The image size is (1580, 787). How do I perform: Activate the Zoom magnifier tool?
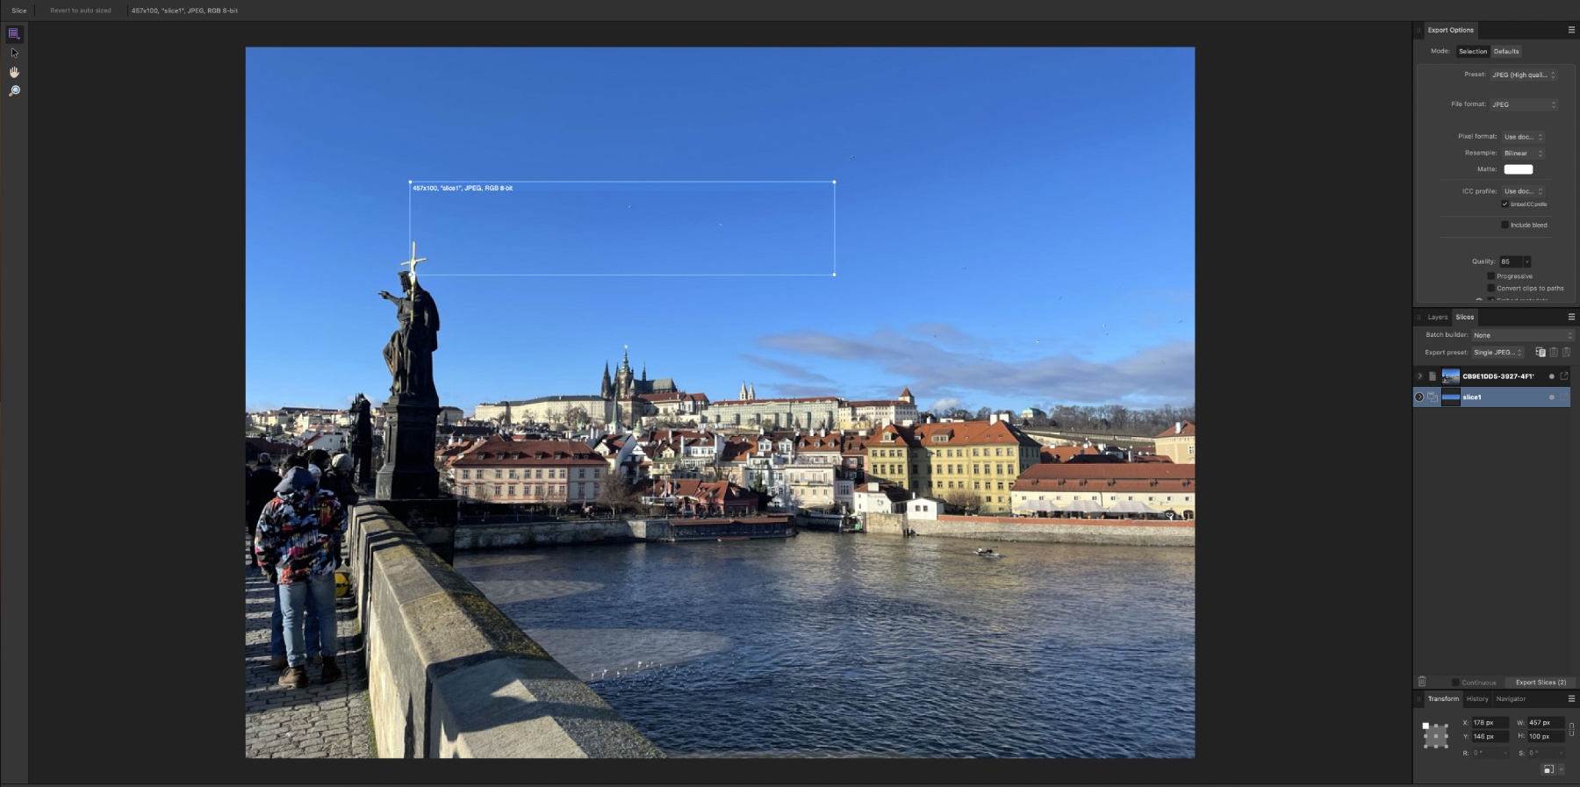14,91
